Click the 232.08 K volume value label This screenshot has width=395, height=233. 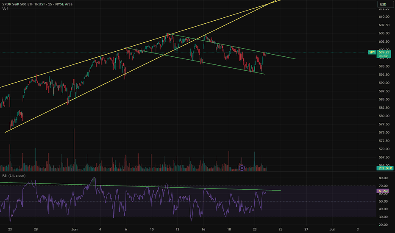385,168
